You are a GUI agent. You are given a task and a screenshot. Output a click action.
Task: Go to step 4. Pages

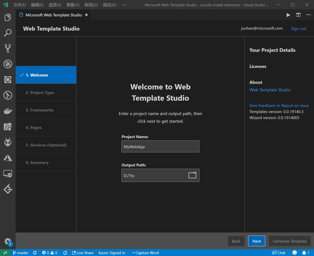[x=46, y=128]
